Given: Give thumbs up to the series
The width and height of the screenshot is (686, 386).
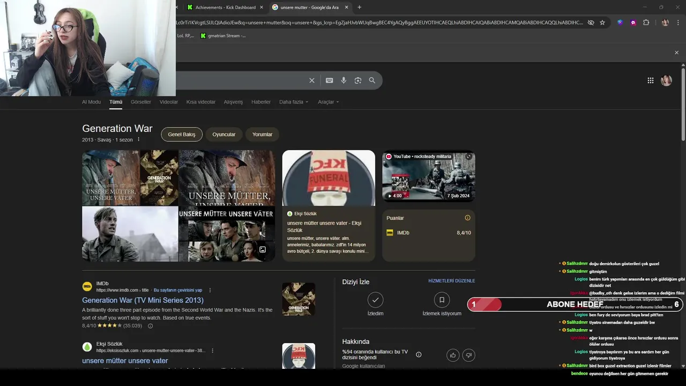Looking at the screenshot, I should 453,355.
